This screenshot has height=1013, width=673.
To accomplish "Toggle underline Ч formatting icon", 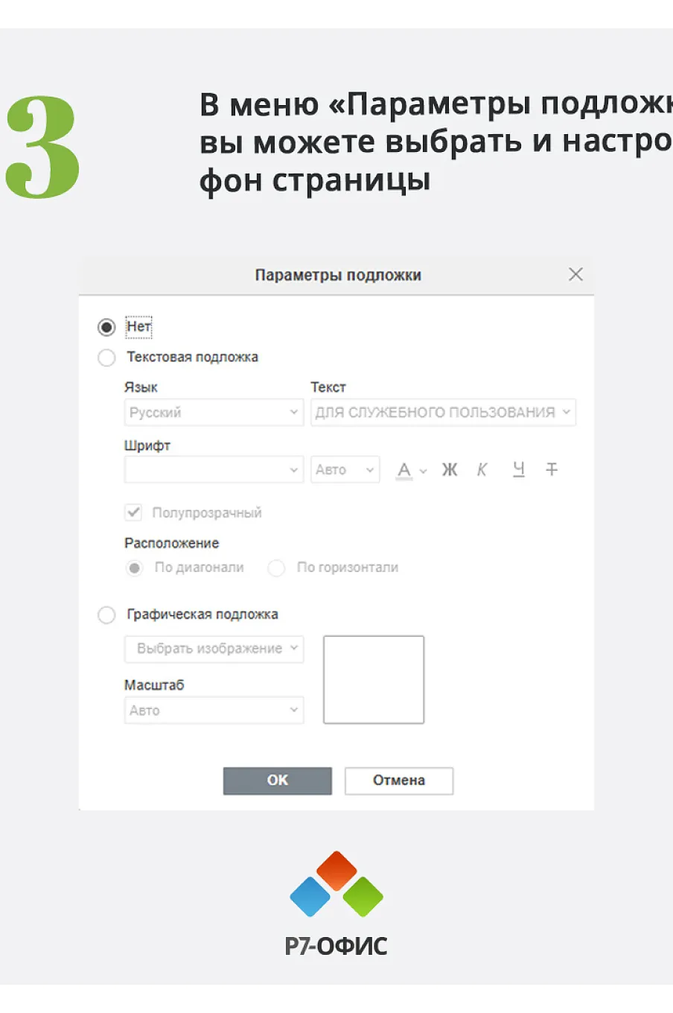I will (518, 469).
